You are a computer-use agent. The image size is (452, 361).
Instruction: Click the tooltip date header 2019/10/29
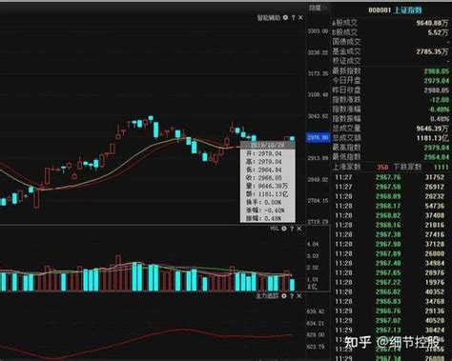click(267, 145)
